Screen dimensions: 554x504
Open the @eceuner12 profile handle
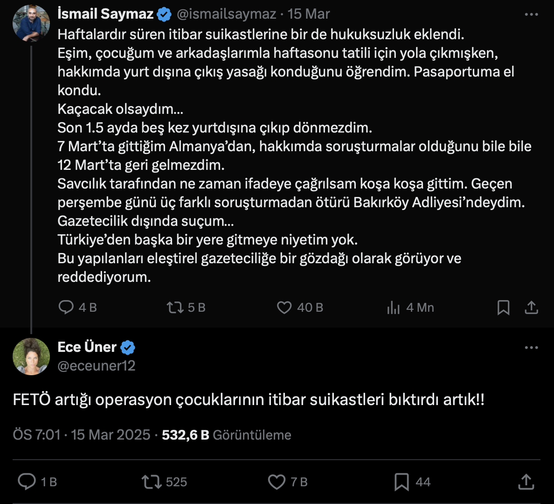pos(97,365)
